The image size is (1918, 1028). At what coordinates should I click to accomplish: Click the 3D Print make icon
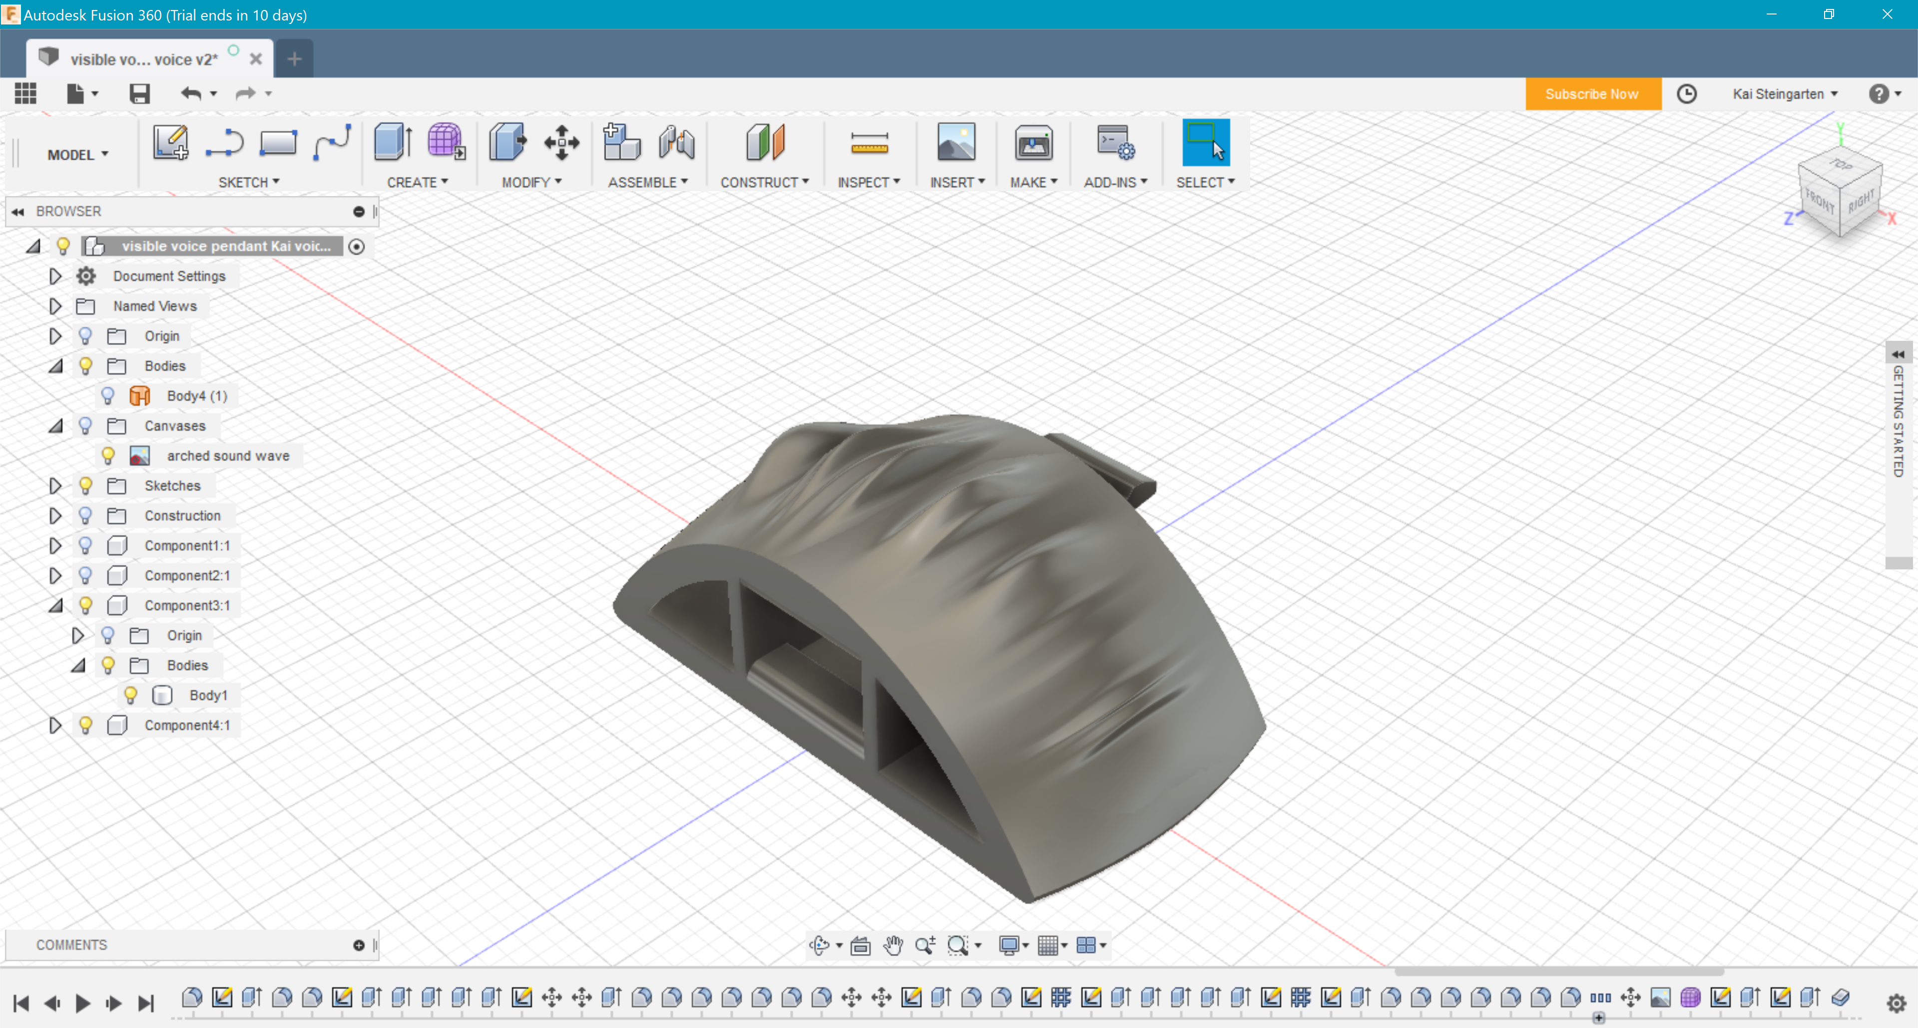(1033, 142)
